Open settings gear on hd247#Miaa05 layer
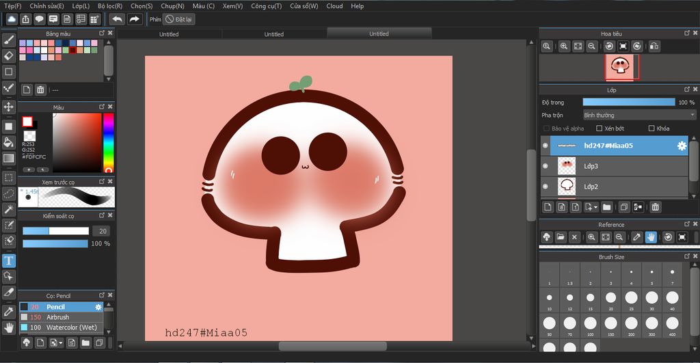The width and height of the screenshot is (700, 363). 682,146
